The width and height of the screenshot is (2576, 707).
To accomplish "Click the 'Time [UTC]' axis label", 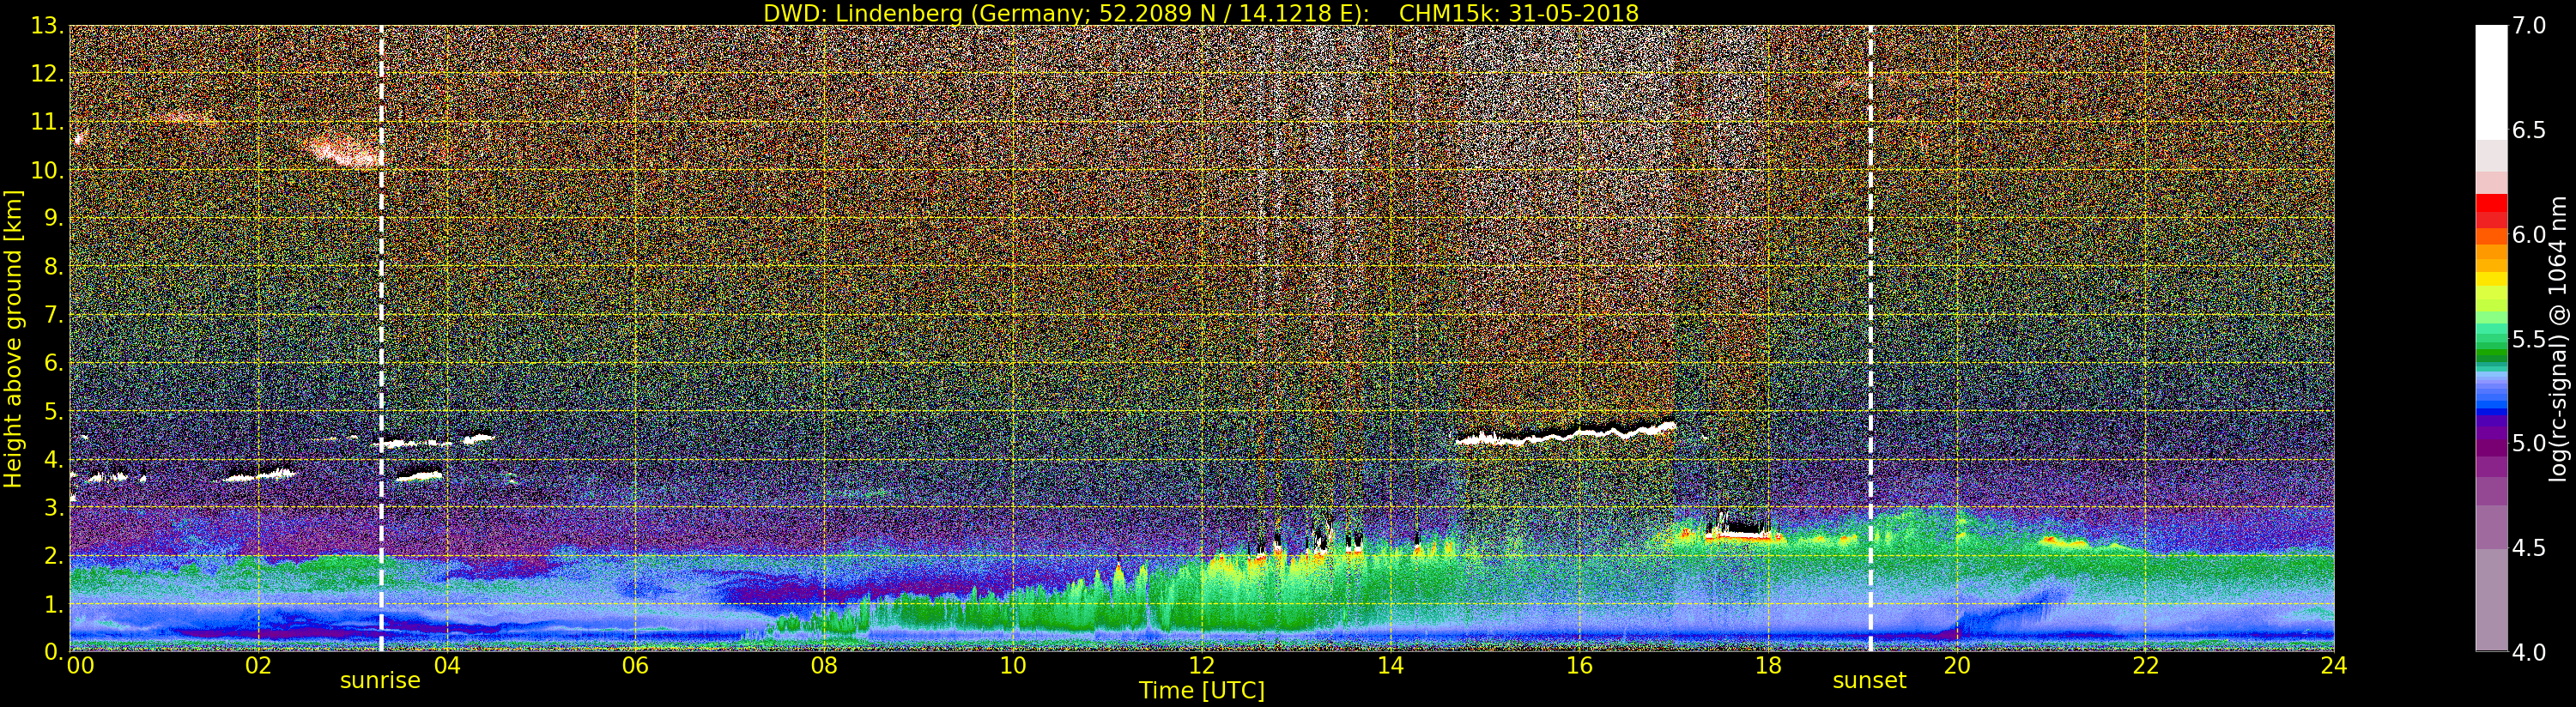I will tap(1202, 691).
